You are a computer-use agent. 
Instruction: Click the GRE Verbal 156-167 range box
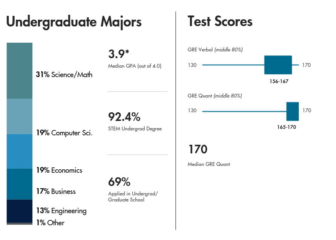pos(278,65)
